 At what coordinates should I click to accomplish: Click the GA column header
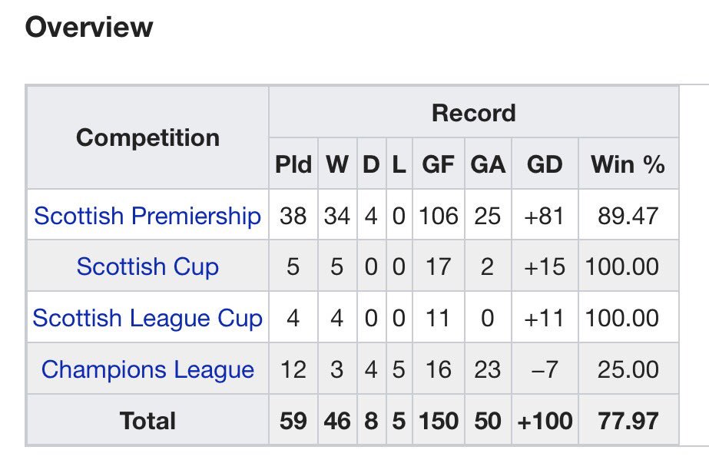[x=488, y=164]
